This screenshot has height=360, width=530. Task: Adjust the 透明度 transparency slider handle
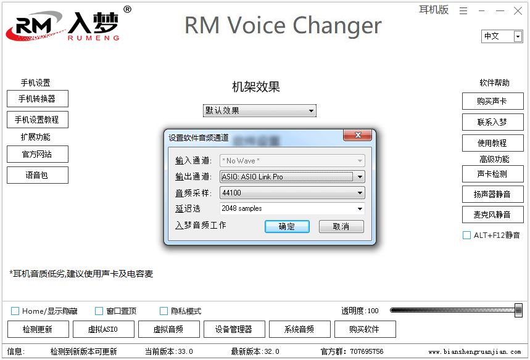518,310
